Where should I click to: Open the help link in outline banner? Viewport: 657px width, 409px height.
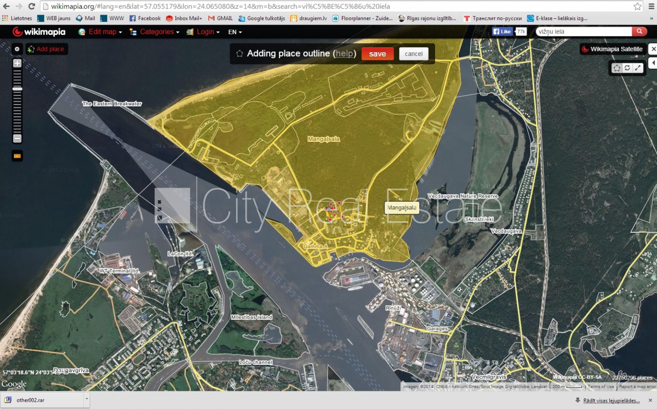(x=344, y=54)
